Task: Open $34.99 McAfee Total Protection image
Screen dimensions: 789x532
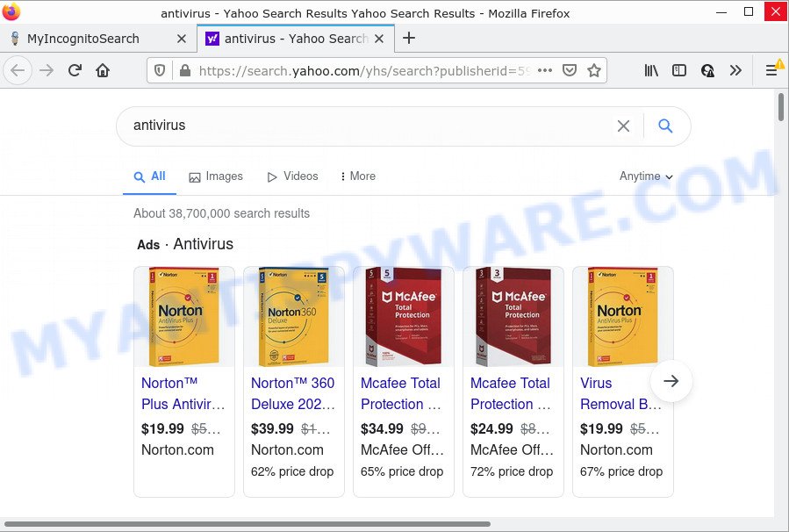Action: pos(404,317)
